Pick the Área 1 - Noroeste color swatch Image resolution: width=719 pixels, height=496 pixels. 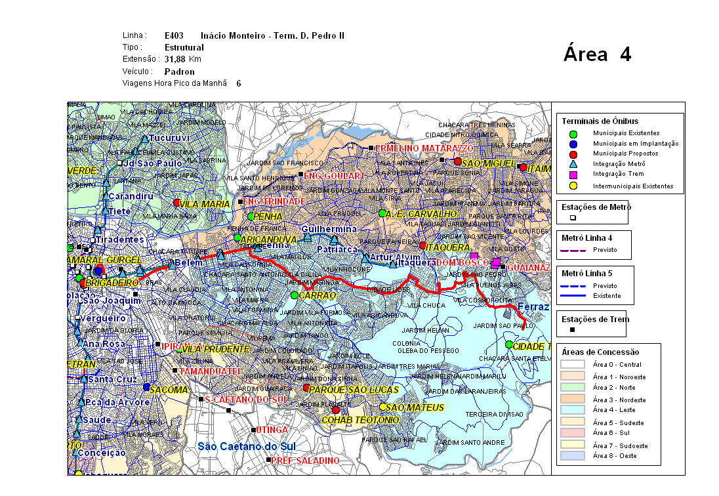(572, 376)
